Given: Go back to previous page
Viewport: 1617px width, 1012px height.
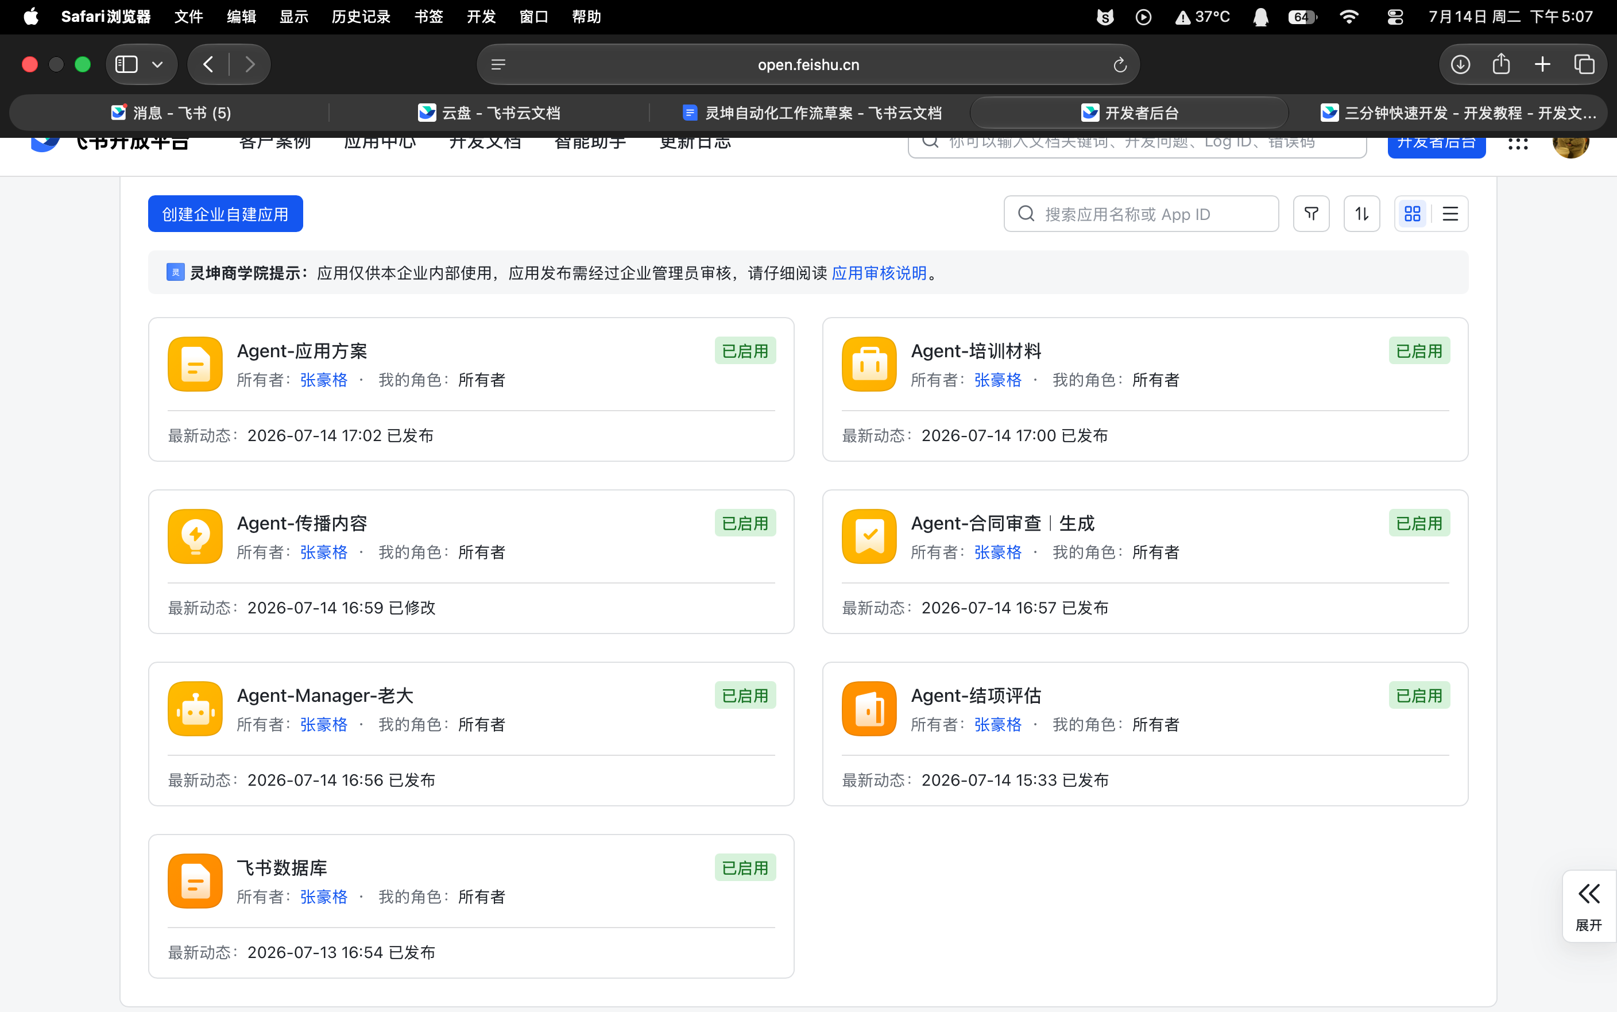Looking at the screenshot, I should (x=208, y=64).
